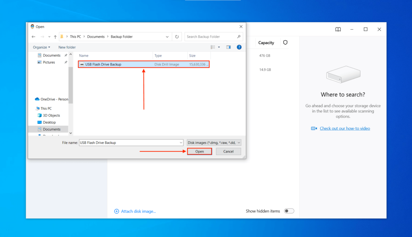Click the shield icon in the Capacity header
The image size is (412, 237).
coord(285,43)
